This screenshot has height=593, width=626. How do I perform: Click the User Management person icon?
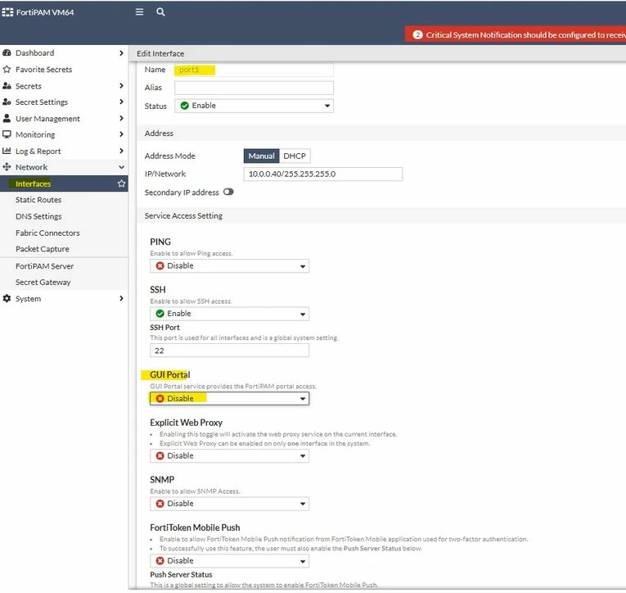pyautogui.click(x=7, y=118)
